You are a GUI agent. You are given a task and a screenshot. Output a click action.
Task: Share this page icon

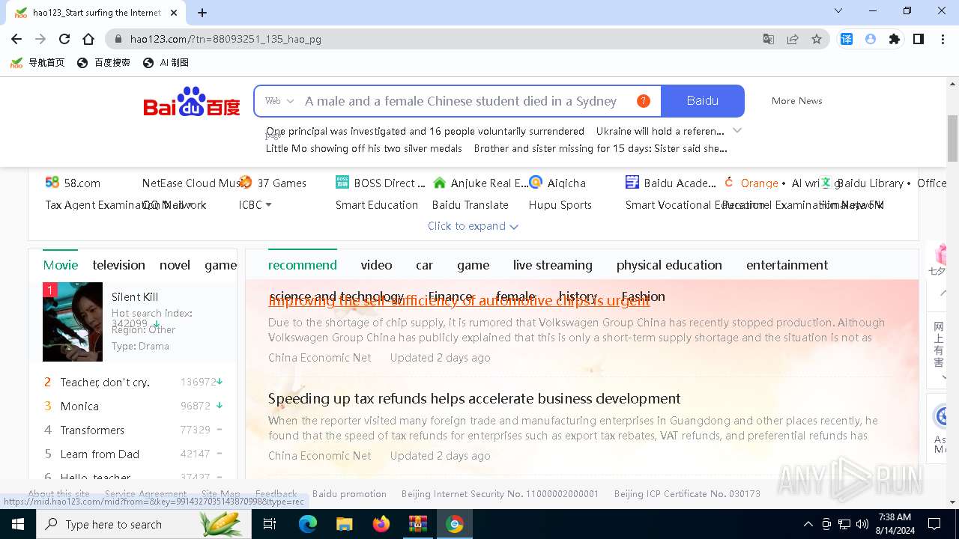[793, 39]
